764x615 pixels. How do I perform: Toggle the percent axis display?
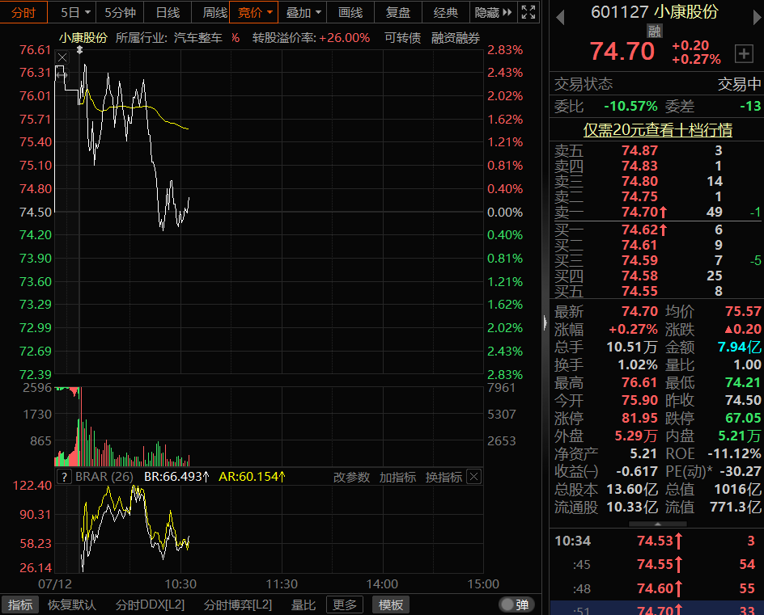(x=236, y=38)
